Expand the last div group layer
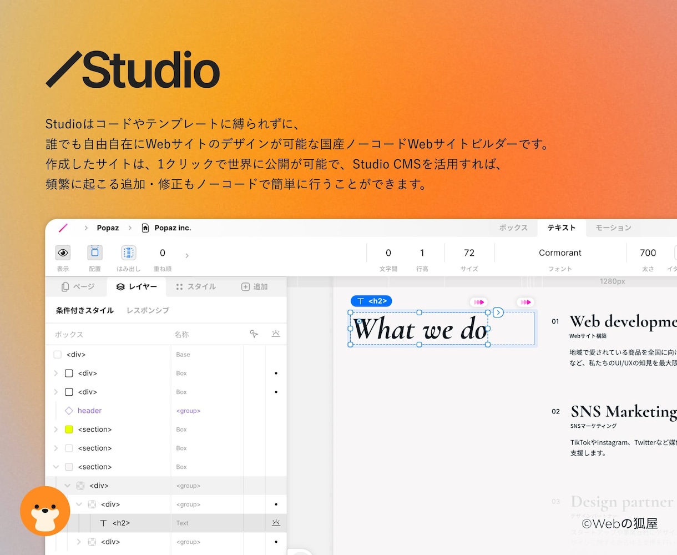The image size is (677, 555). (x=79, y=542)
